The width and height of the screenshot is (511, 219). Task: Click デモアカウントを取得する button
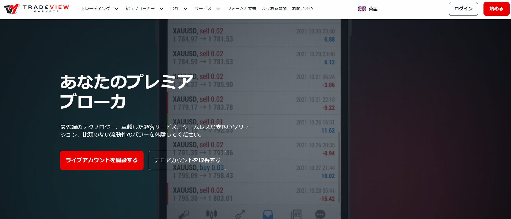coord(187,160)
